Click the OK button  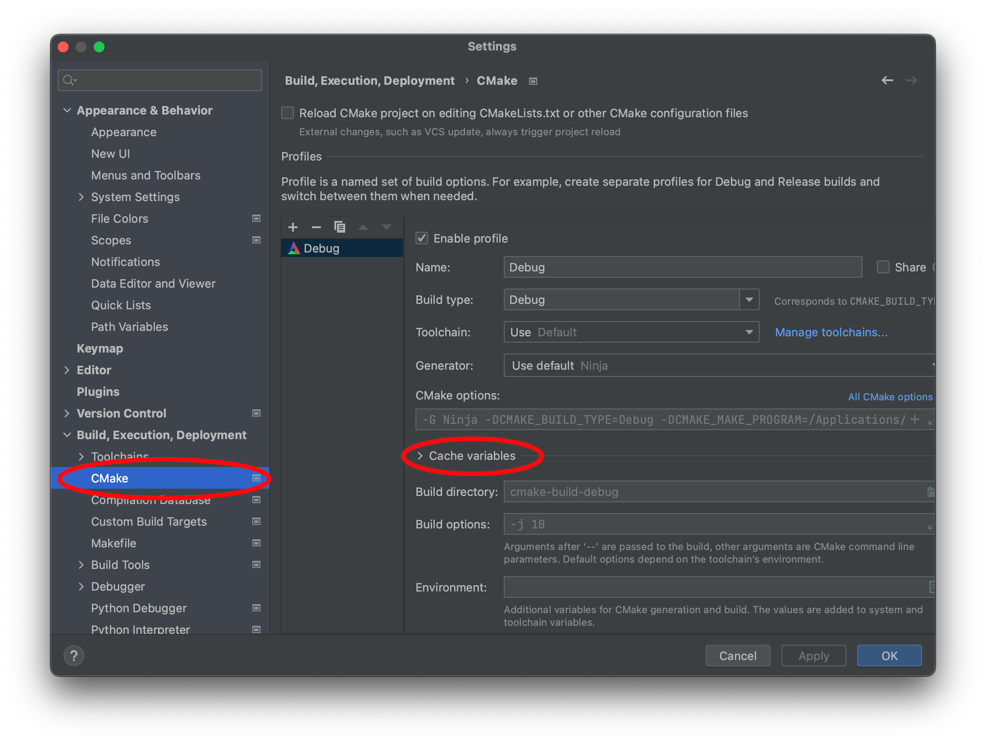click(x=889, y=656)
